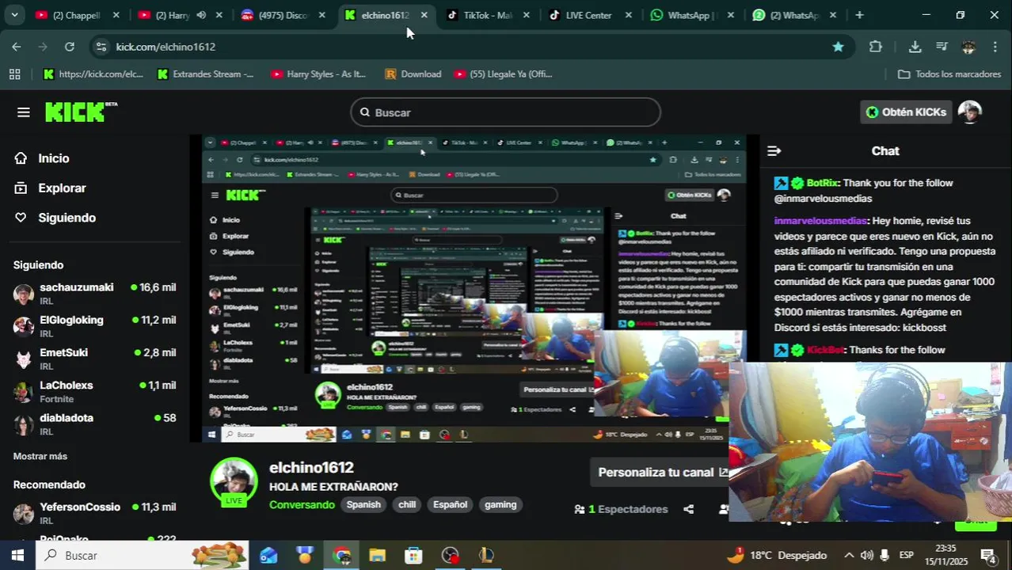
Task: Open the Windows notification center
Action: pyautogui.click(x=988, y=555)
